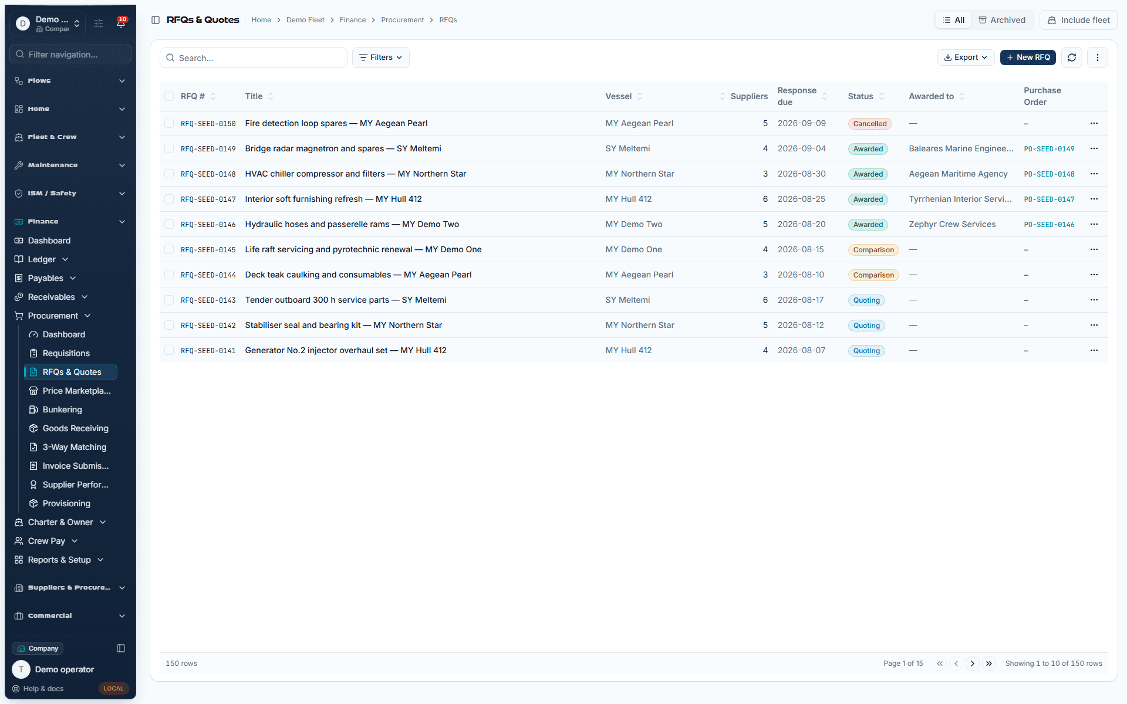Open 3-Way Matching in the sidebar
Screen dimensions: 1127x704
[x=70, y=447]
